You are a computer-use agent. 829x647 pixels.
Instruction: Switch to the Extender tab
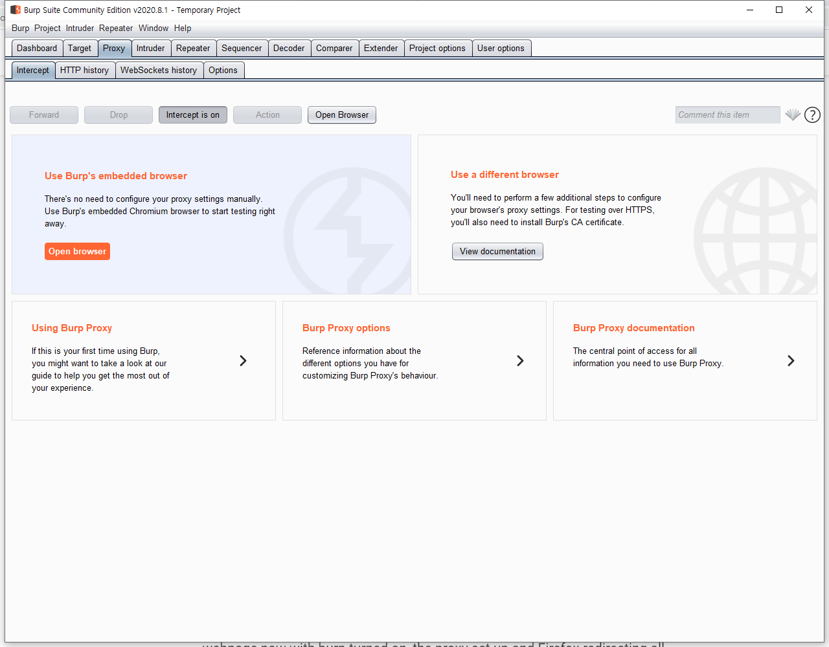(x=381, y=48)
